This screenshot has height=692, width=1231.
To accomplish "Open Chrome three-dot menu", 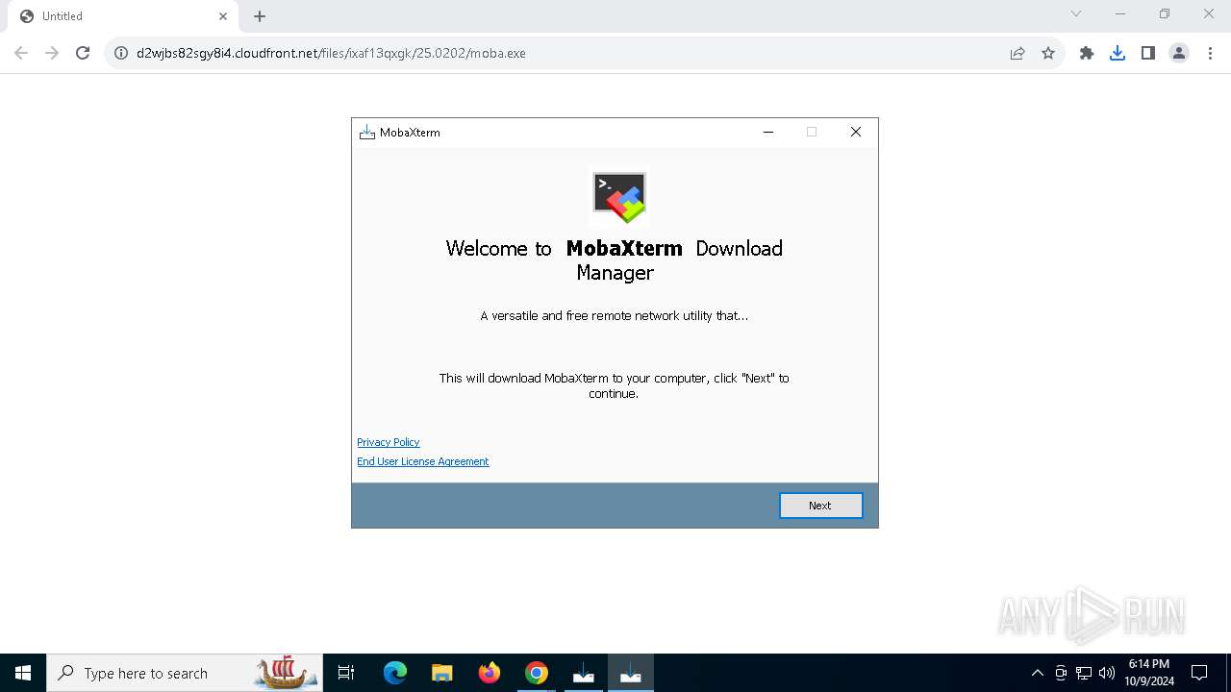I will click(x=1210, y=53).
